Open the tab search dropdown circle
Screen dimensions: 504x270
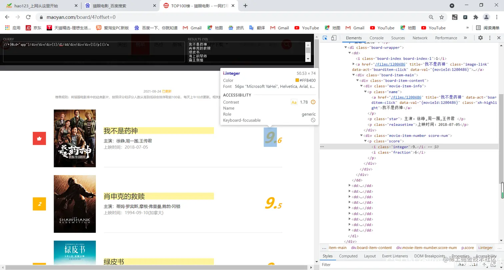point(452,6)
